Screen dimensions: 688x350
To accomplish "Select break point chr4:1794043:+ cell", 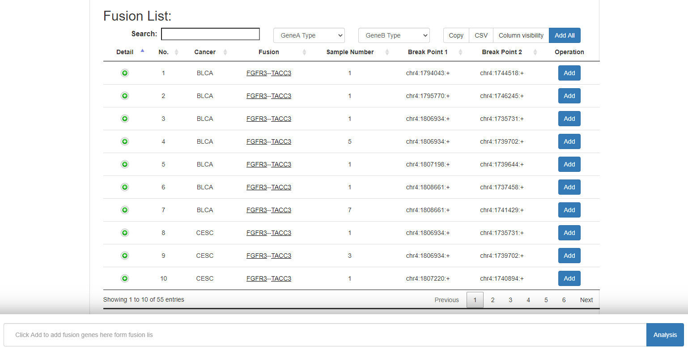I will pyautogui.click(x=428, y=73).
